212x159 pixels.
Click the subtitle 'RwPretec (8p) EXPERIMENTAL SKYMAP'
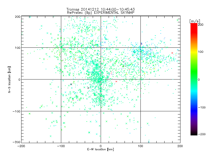(x=101, y=12)
